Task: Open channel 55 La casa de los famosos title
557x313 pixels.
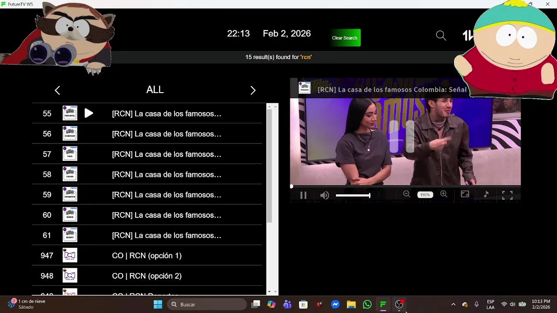Action: pyautogui.click(x=167, y=113)
